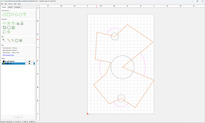Choose the Move transform tool
Screen dimensions: 205x123
pos(4,23)
